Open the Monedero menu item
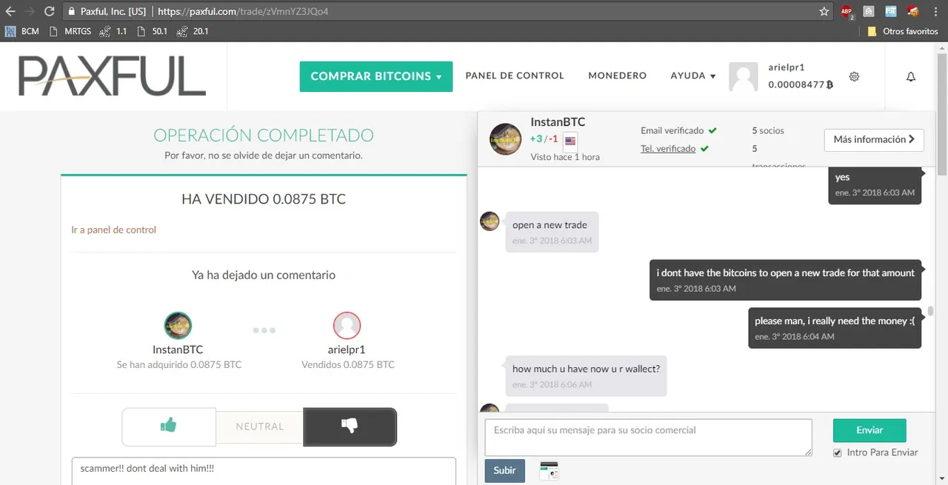Viewport: 948px width, 485px height. pos(618,76)
